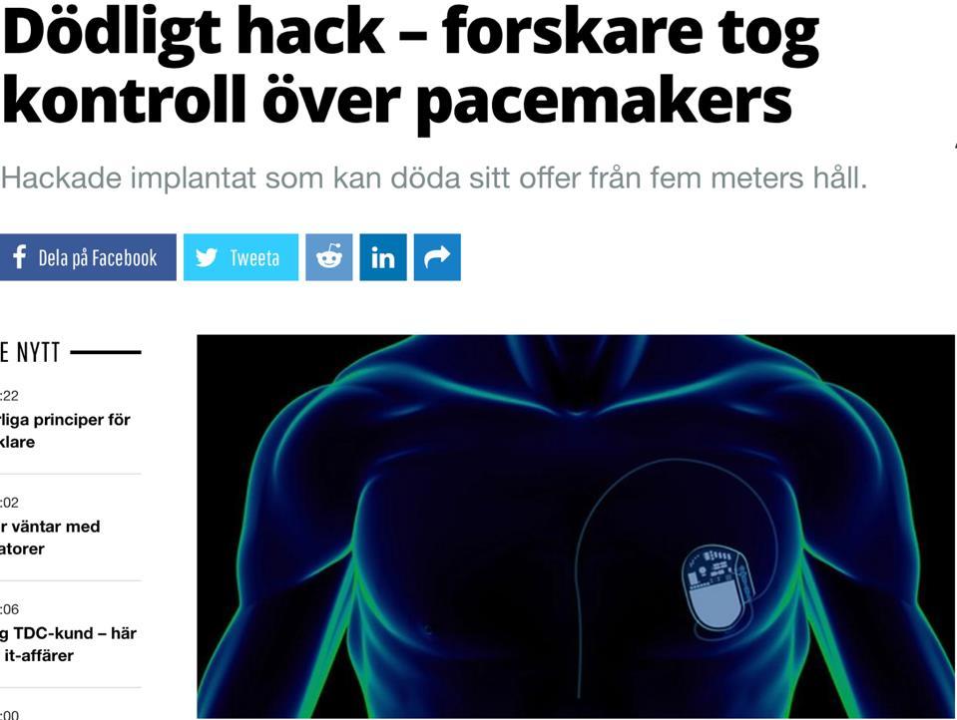Viewport: 957px width, 720px height.
Task: Click the ':06' timestamp in sidebar
Action: click(9, 609)
